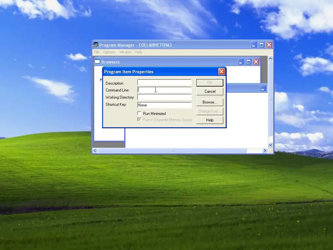Click the Cancel button
This screenshot has width=333, height=250.
210,91
